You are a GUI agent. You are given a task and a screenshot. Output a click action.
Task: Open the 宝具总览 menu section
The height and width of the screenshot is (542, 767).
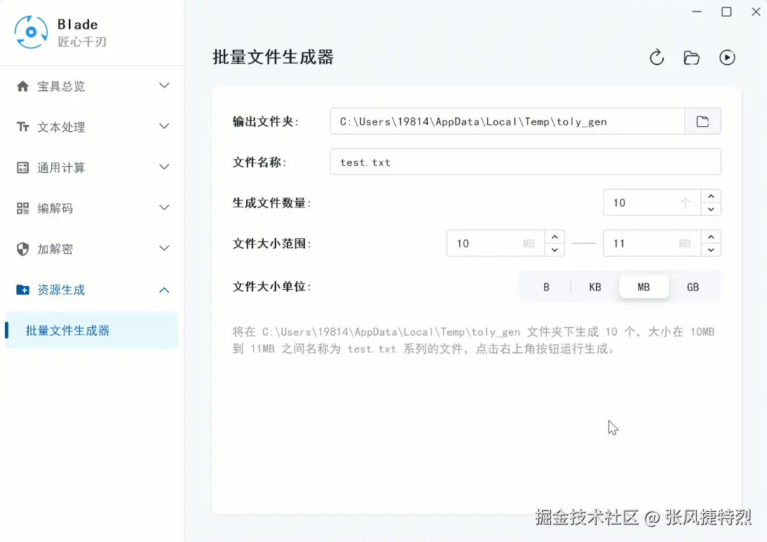tap(92, 86)
